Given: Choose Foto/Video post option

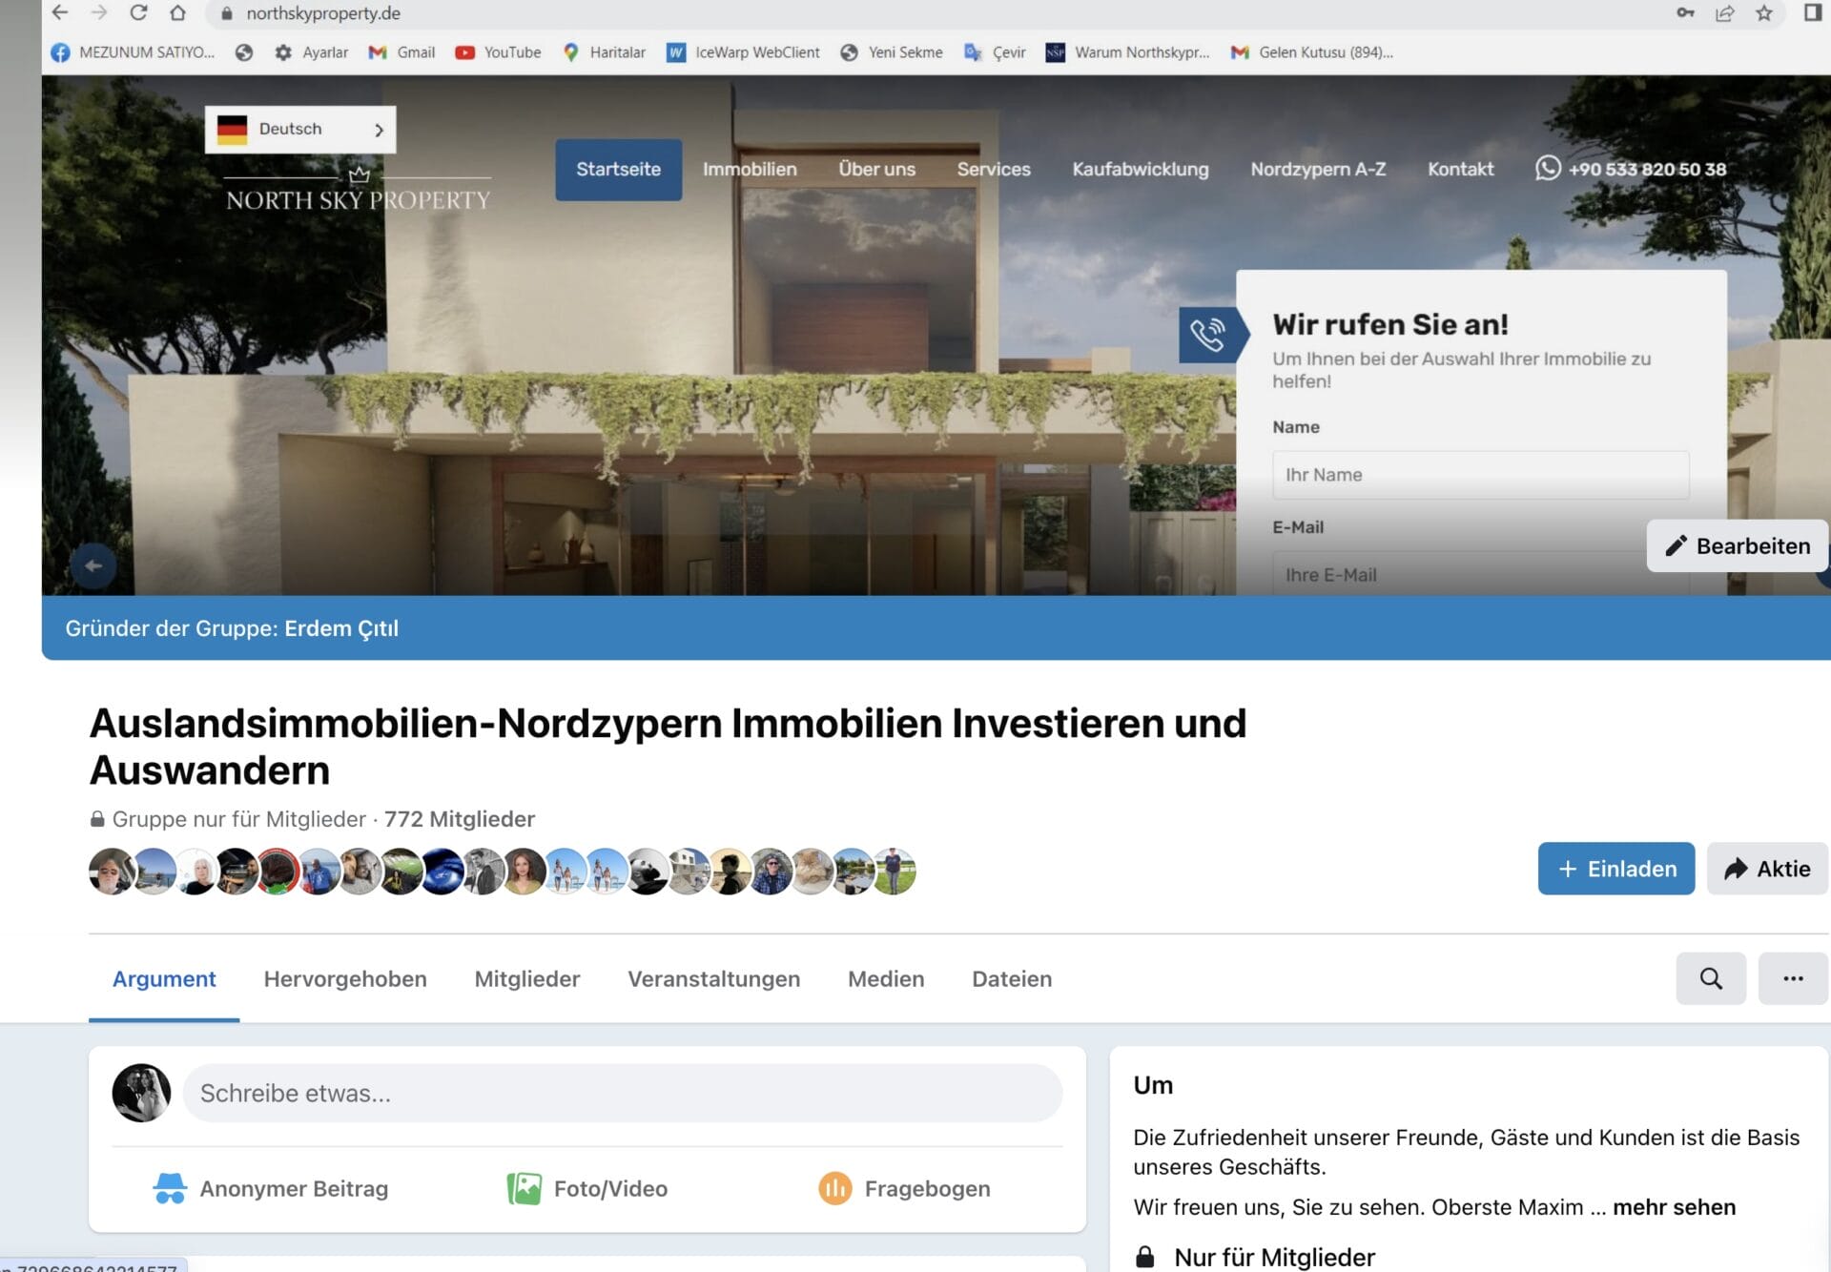Looking at the screenshot, I should tap(587, 1188).
